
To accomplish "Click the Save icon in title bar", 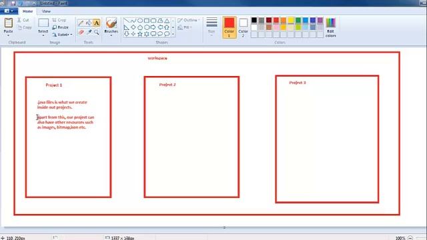I will [x=13, y=3].
